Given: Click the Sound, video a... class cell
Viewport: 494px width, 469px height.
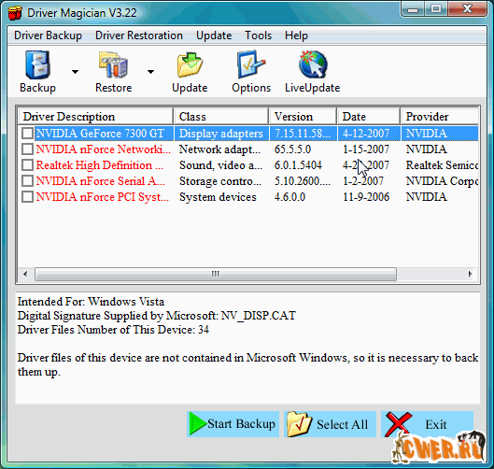Looking at the screenshot, I should click(x=220, y=165).
